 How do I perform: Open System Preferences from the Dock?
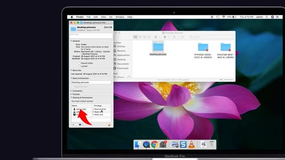coord(163,144)
